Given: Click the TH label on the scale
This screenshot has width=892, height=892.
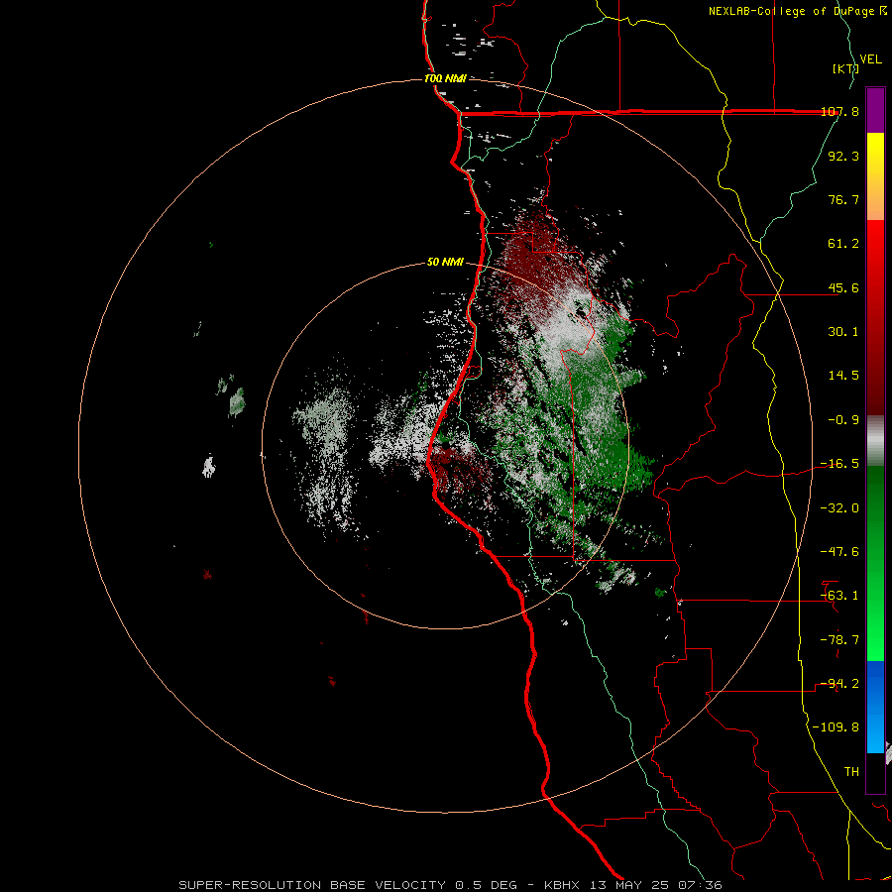Looking at the screenshot, I should [x=851, y=772].
